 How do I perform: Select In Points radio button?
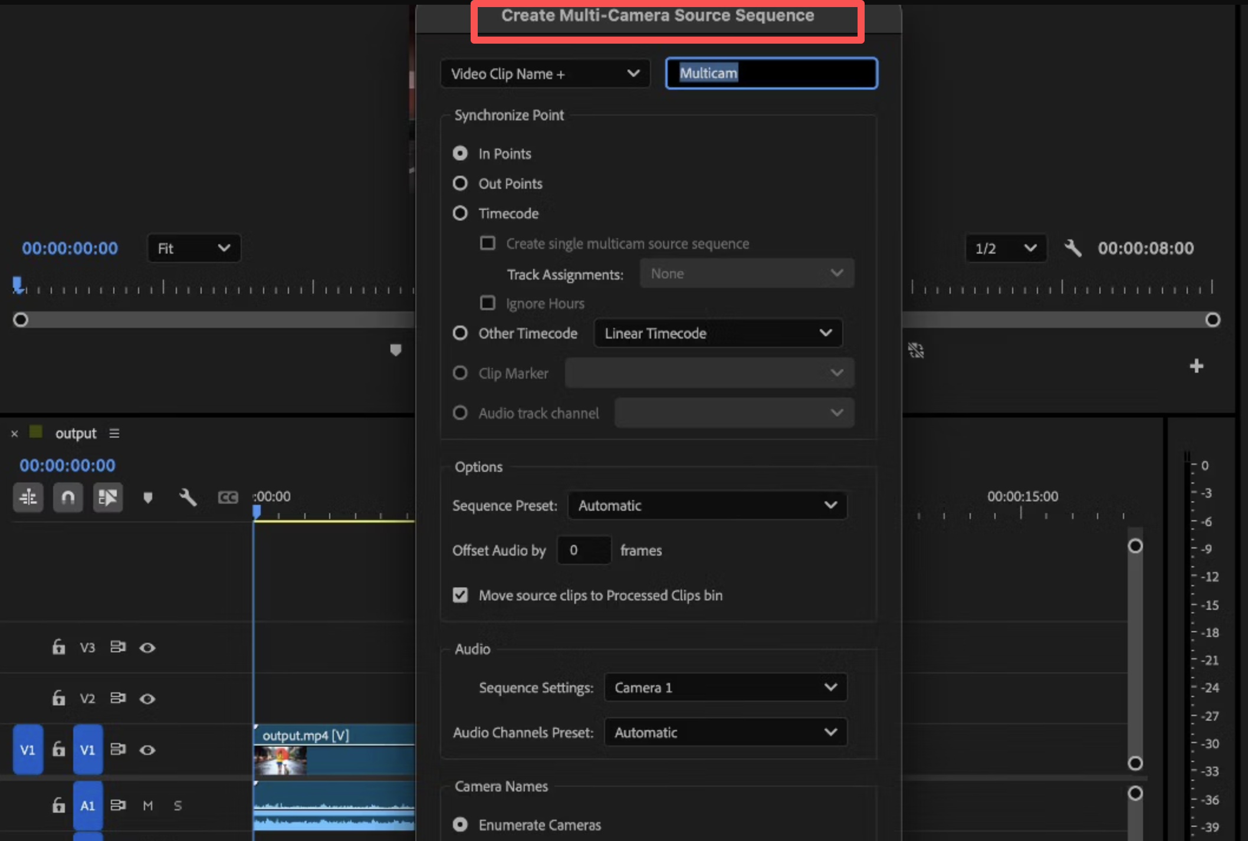pyautogui.click(x=460, y=153)
